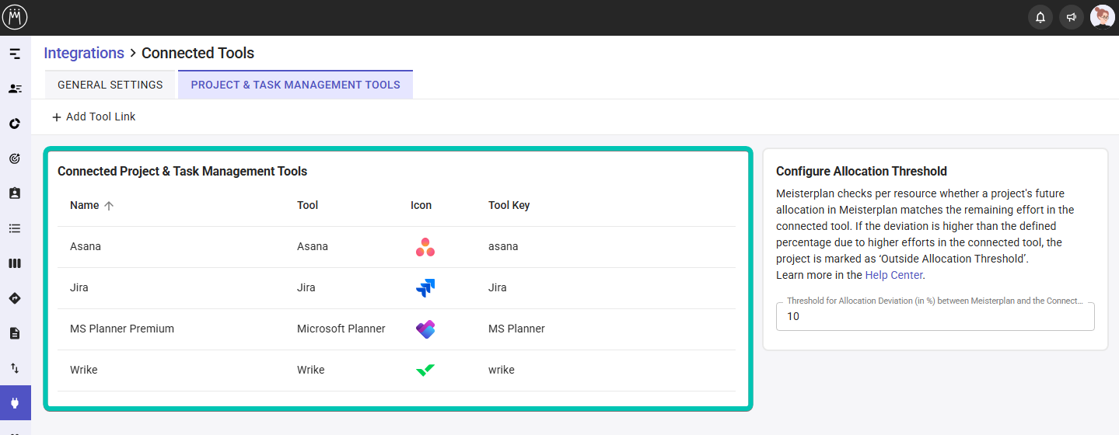The image size is (1119, 435).
Task: Click the 'Connected Tools' breadcrumb text
Action: point(198,53)
